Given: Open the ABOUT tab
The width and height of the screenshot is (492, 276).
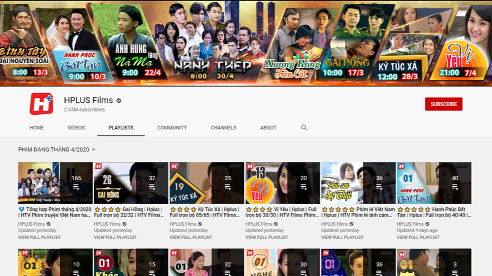Looking at the screenshot, I should [x=268, y=128].
